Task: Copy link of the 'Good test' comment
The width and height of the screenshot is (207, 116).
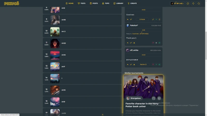Action: point(131,20)
